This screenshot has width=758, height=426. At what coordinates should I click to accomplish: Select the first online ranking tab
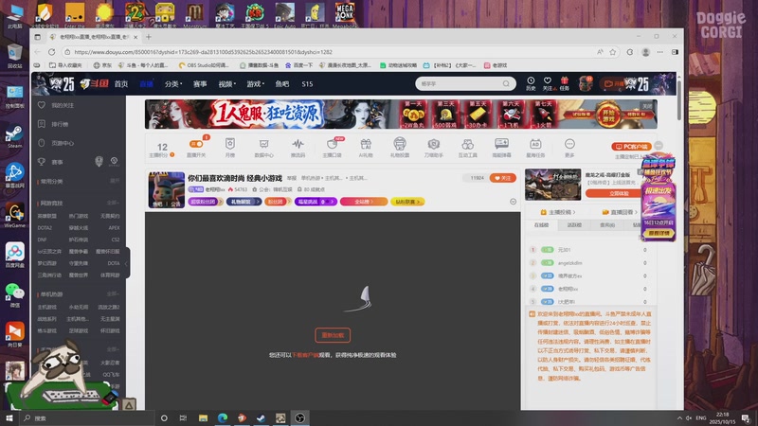541,225
